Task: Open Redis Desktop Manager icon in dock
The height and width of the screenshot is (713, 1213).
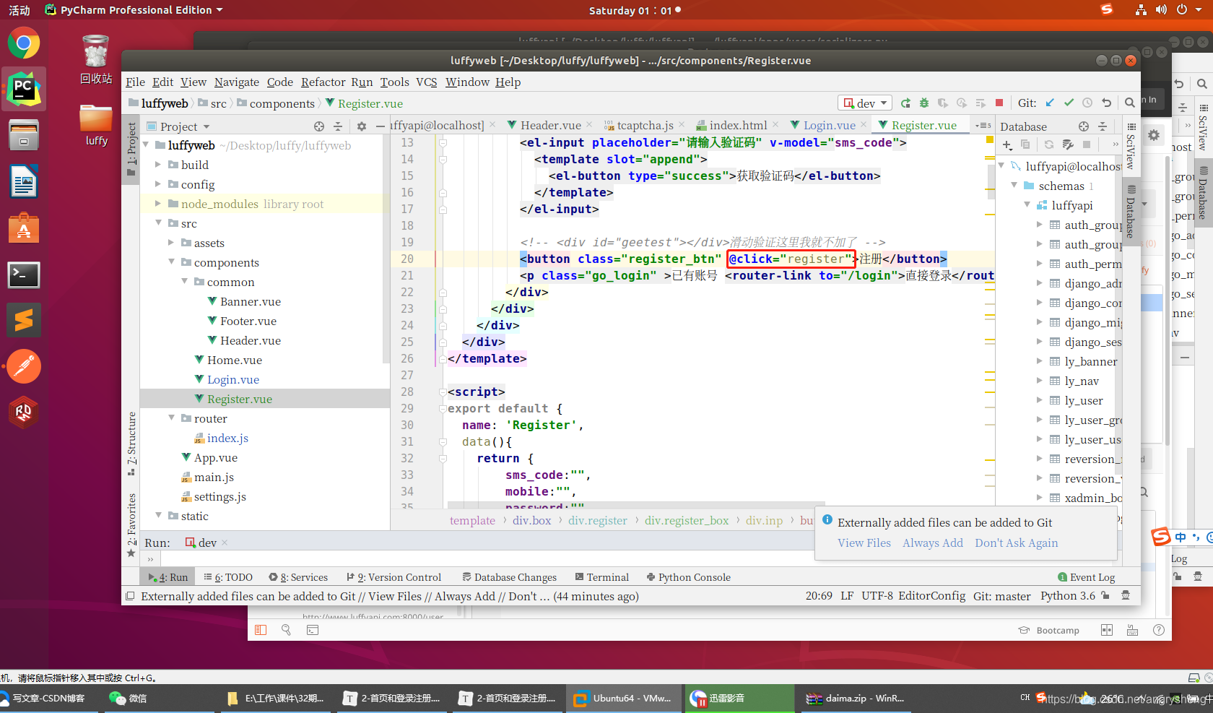Action: click(x=24, y=412)
